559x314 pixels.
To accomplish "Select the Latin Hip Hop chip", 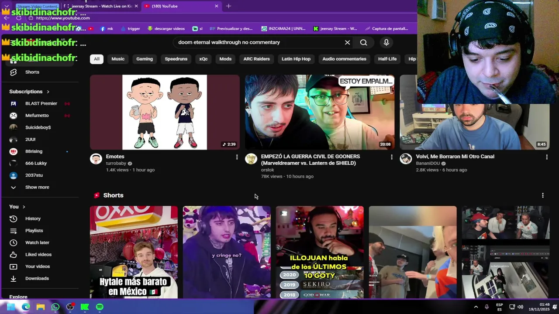I will point(296,59).
